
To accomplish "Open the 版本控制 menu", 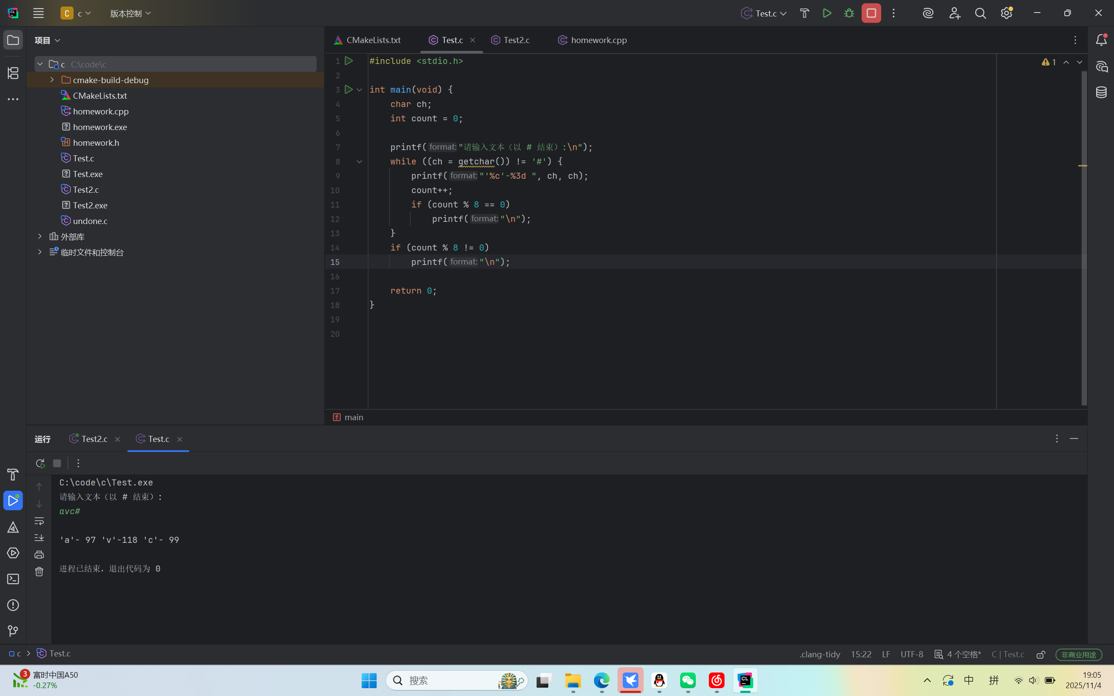I will [130, 13].
